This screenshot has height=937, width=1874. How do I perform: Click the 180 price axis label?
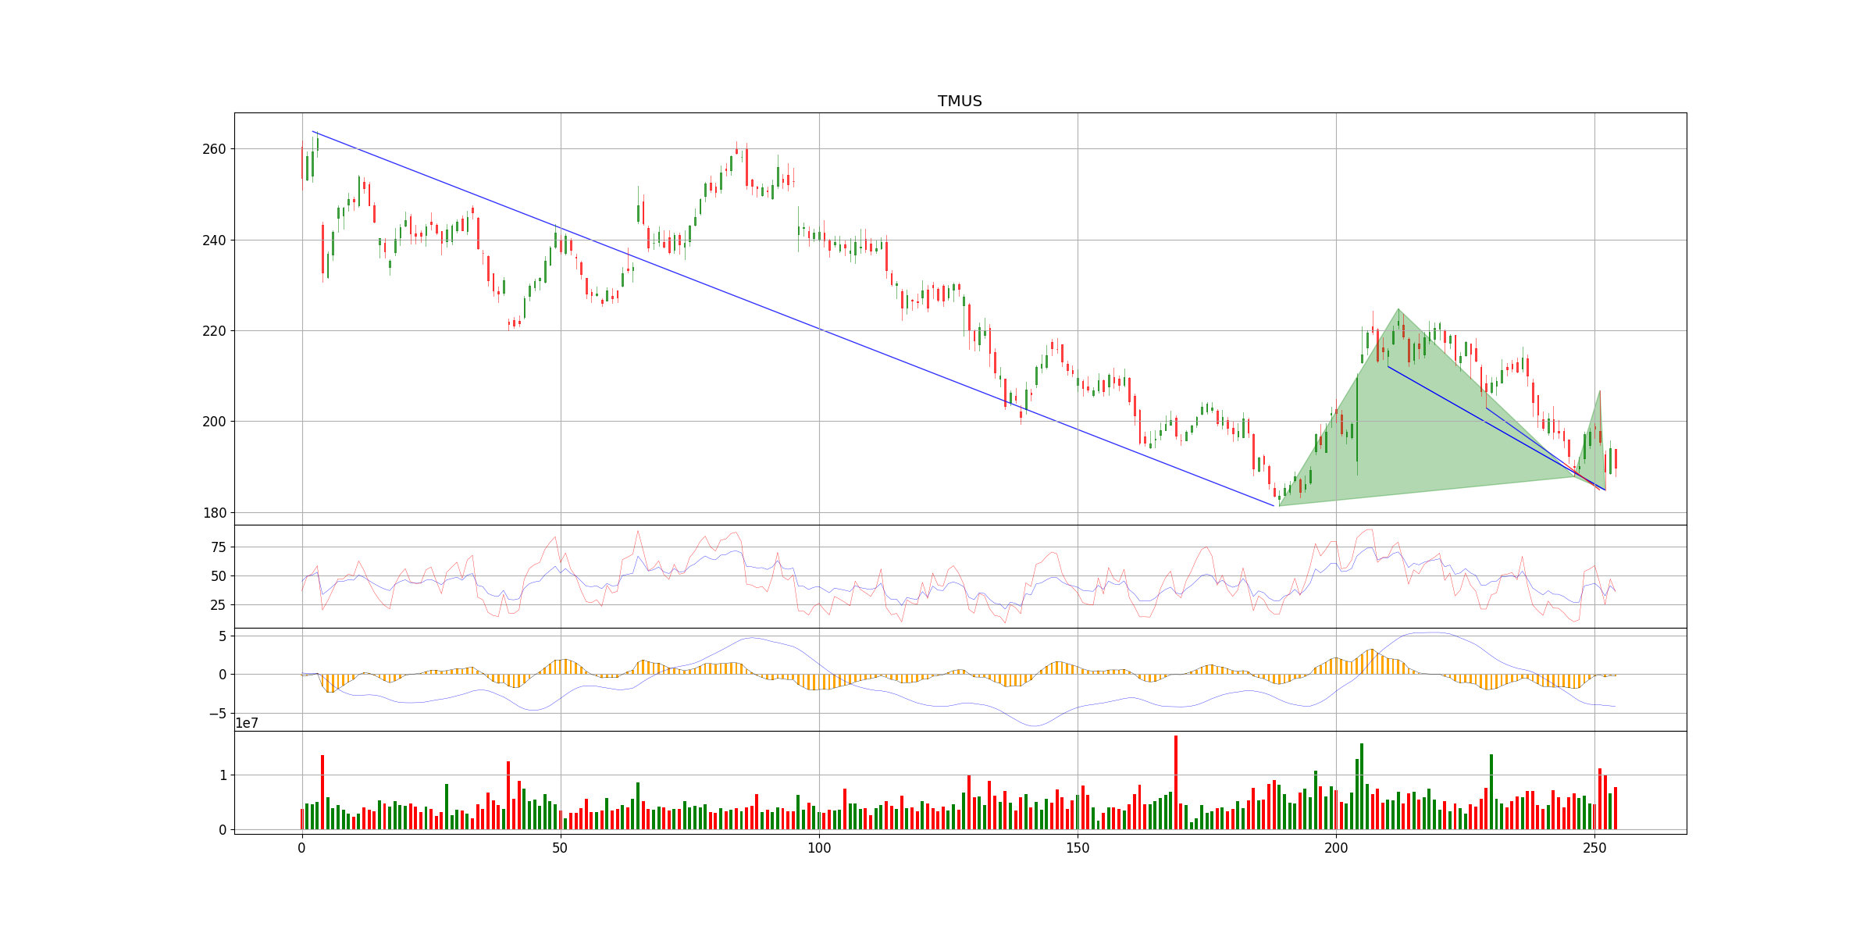tap(213, 513)
